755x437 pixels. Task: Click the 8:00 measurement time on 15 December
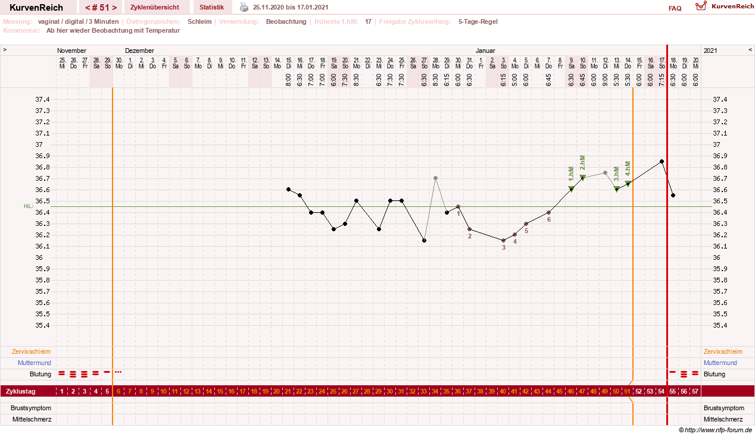click(x=288, y=80)
